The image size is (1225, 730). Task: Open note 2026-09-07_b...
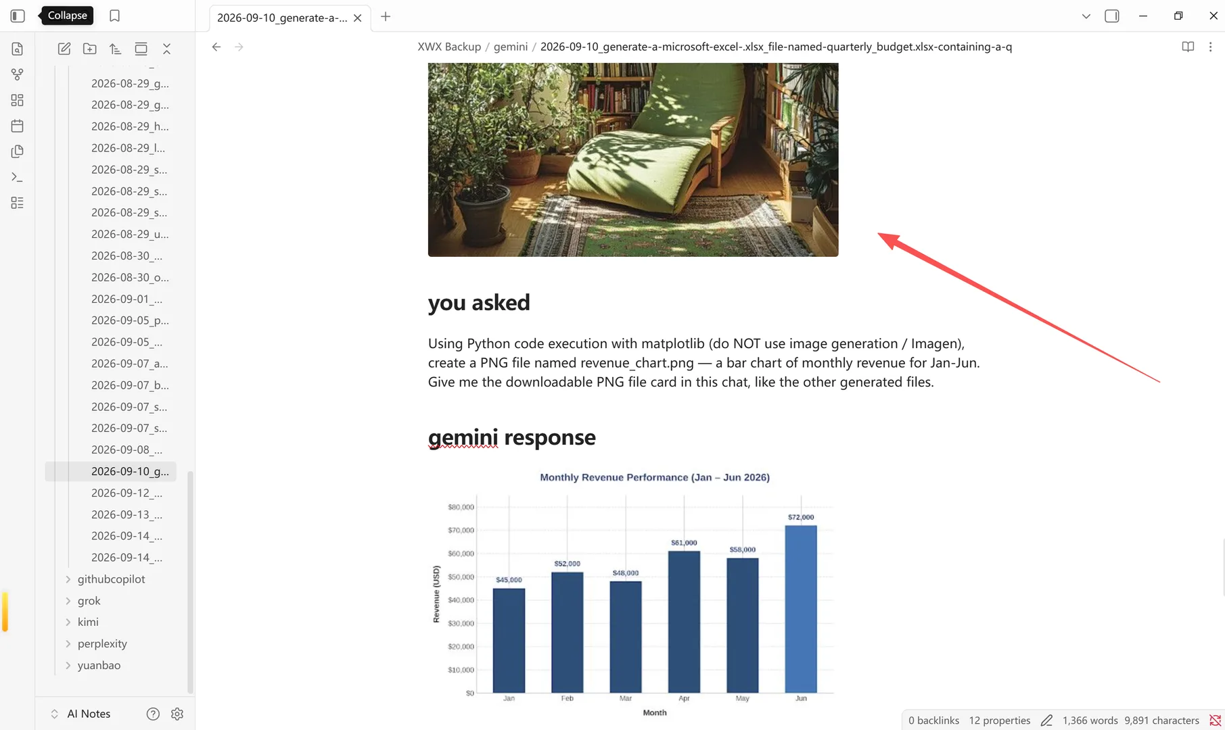point(130,385)
